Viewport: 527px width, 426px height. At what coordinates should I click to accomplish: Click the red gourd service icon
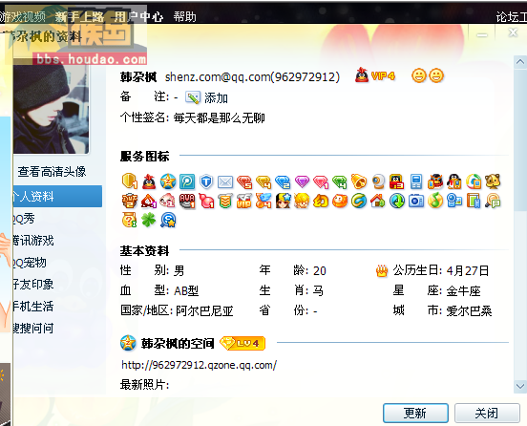206,202
